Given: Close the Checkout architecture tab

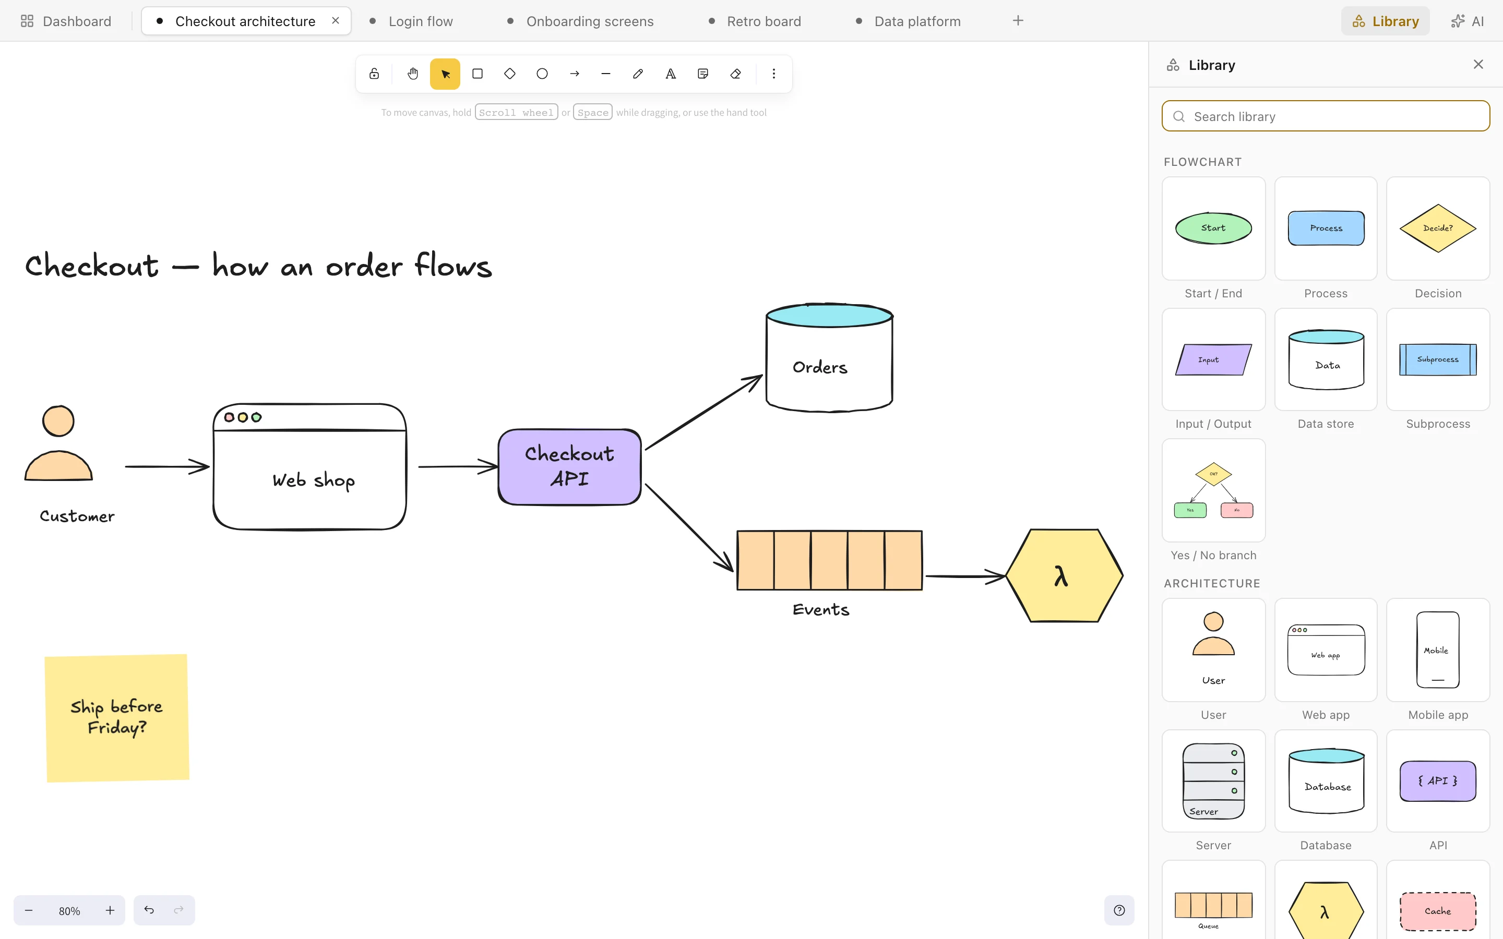Looking at the screenshot, I should tap(336, 20).
